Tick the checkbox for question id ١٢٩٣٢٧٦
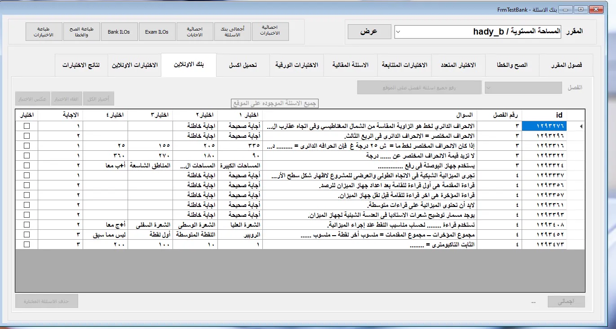 coord(27,126)
